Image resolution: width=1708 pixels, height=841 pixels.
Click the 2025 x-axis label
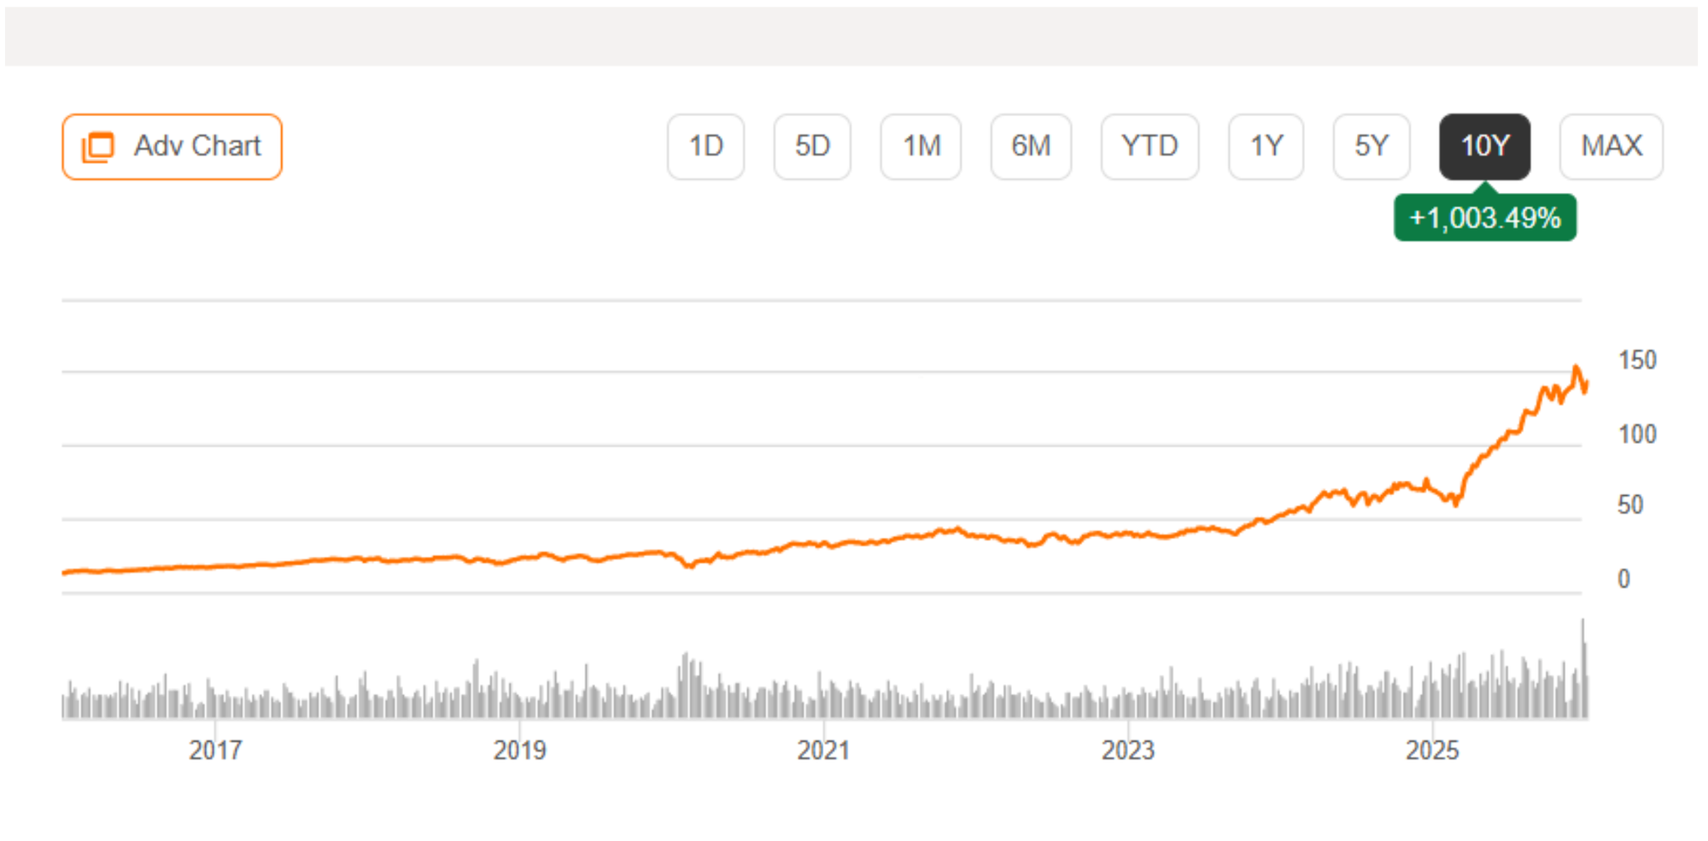tap(1432, 750)
